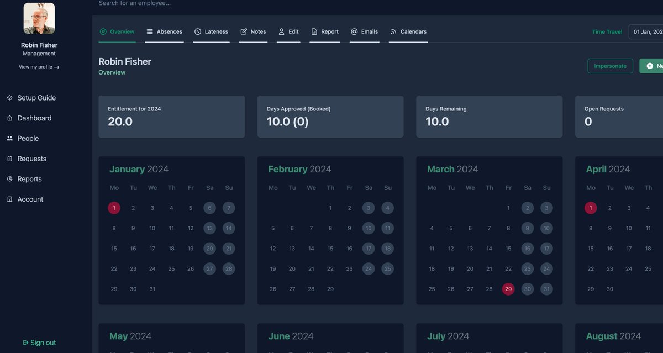This screenshot has width=663, height=353.
Task: Click the Account building icon
Action: [9, 199]
